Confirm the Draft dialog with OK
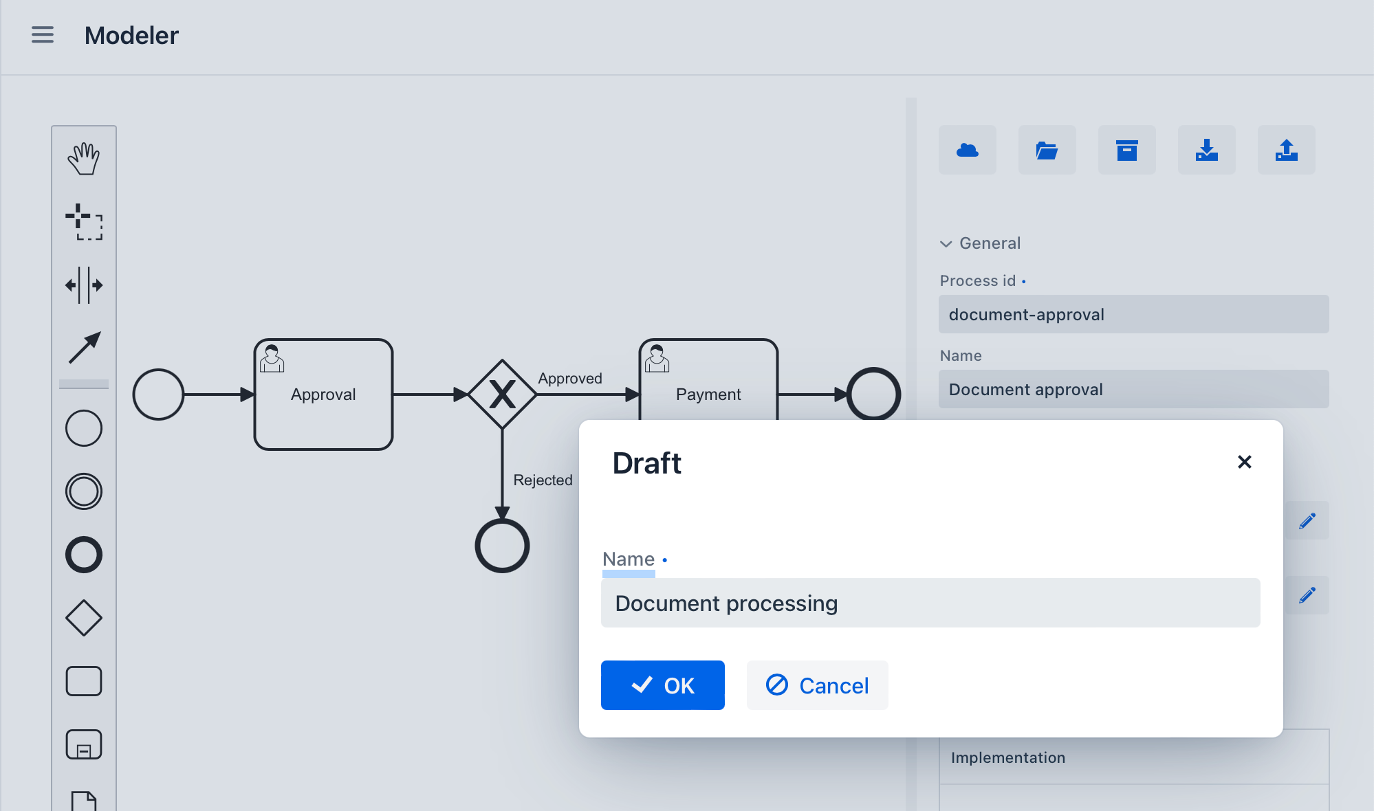 662,685
